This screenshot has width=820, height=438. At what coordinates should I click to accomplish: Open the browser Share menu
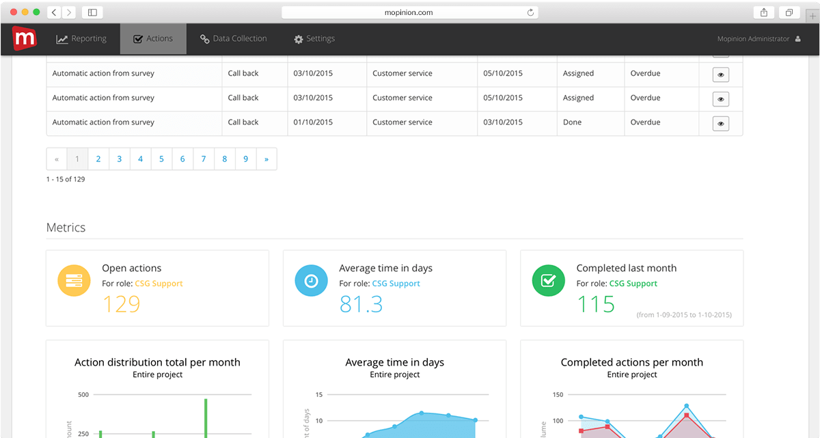pyautogui.click(x=763, y=12)
